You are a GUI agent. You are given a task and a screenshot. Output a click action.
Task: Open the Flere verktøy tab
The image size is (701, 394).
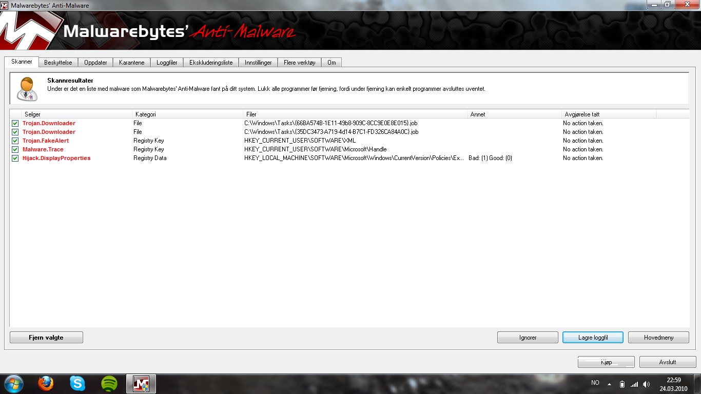coord(300,63)
